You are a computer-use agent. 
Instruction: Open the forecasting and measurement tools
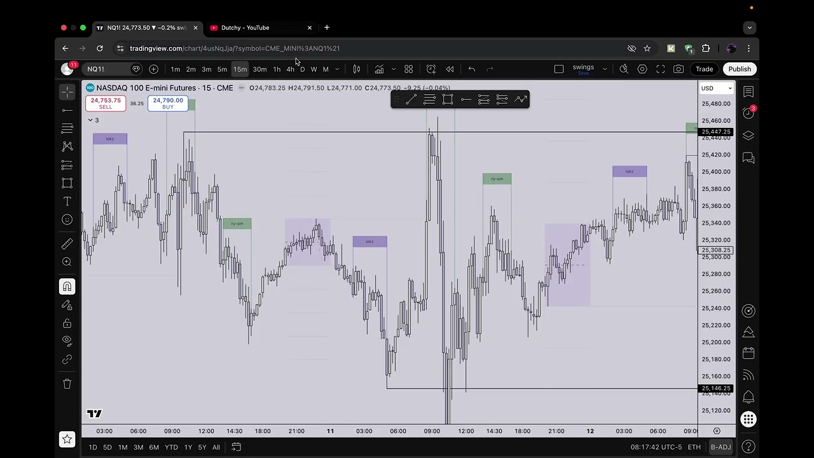pyautogui.click(x=67, y=165)
